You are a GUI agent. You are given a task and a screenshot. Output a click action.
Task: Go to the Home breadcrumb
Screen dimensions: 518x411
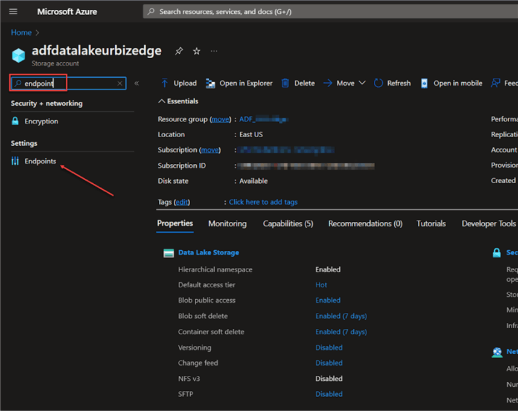click(21, 33)
